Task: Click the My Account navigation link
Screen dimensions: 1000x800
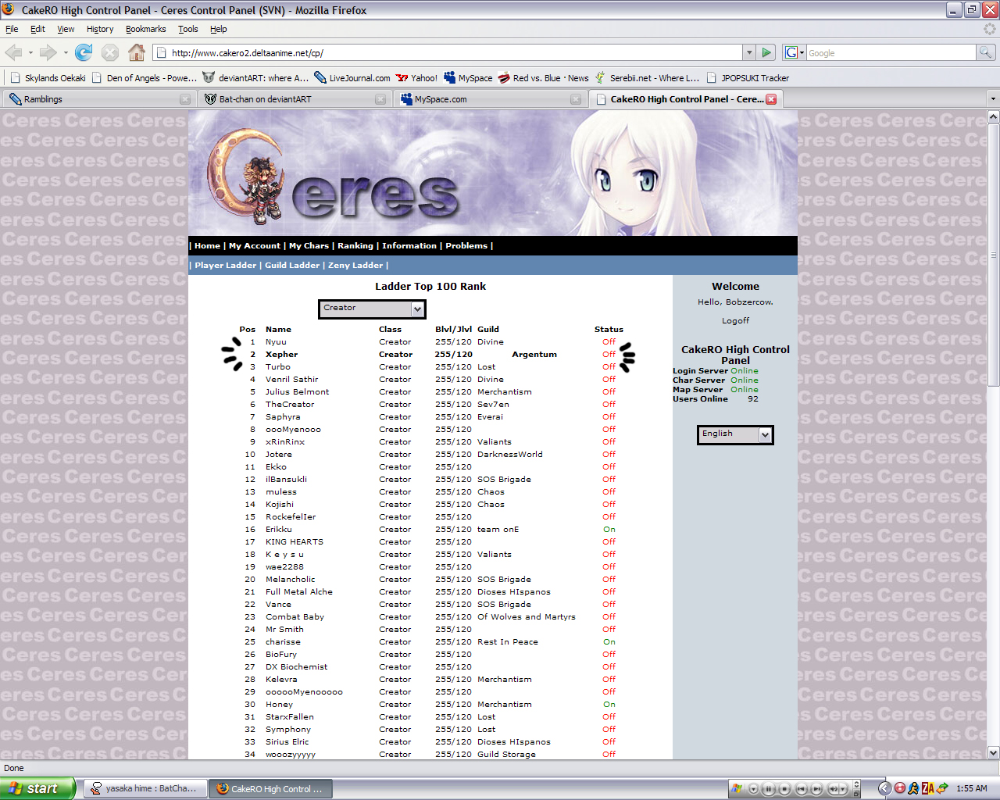Action: click(255, 246)
